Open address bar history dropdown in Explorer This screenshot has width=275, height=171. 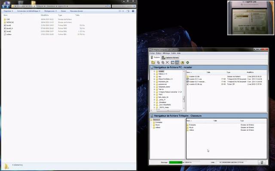click(x=106, y=6)
